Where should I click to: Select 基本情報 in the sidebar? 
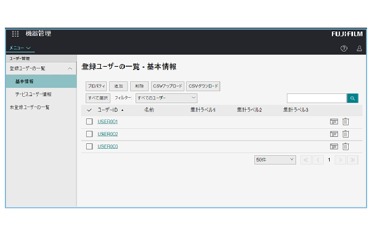[41, 81]
